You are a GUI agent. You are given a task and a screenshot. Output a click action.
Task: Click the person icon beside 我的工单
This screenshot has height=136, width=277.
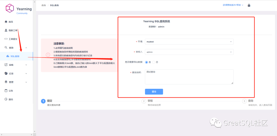coord(6,30)
